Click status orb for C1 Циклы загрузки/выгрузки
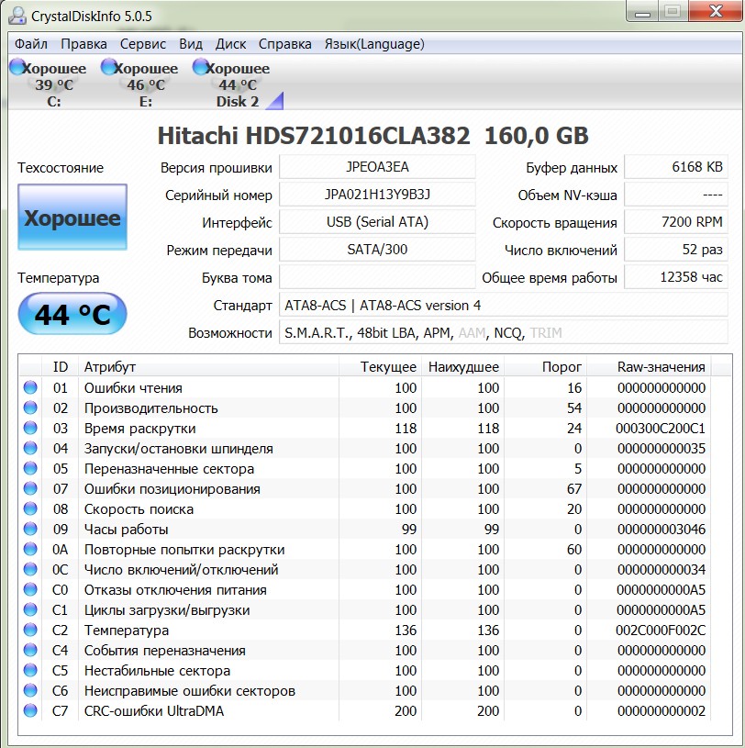Viewport: 745px width, 748px height. [30, 609]
